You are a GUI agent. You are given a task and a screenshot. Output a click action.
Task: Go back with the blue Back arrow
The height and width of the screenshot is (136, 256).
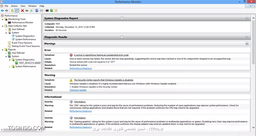2,11
